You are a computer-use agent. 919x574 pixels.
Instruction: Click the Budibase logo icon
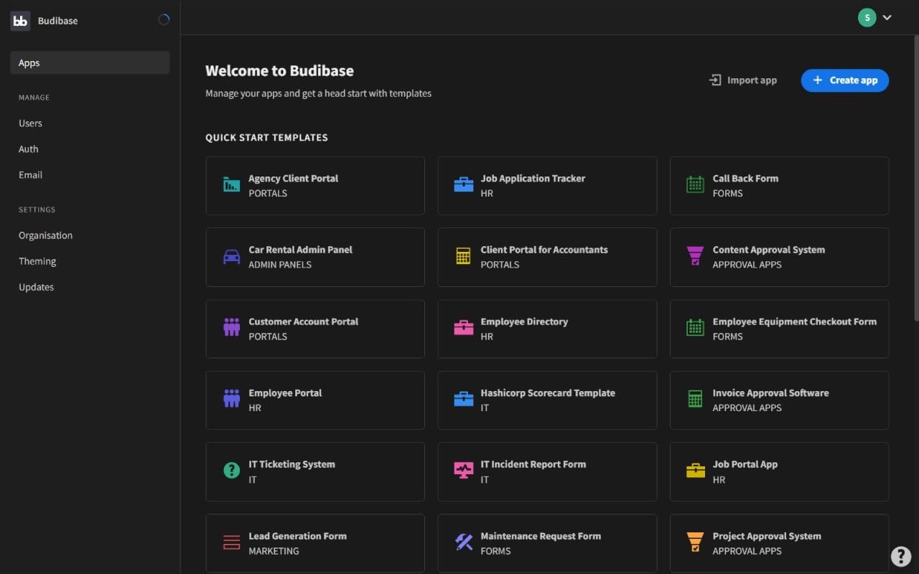click(19, 20)
